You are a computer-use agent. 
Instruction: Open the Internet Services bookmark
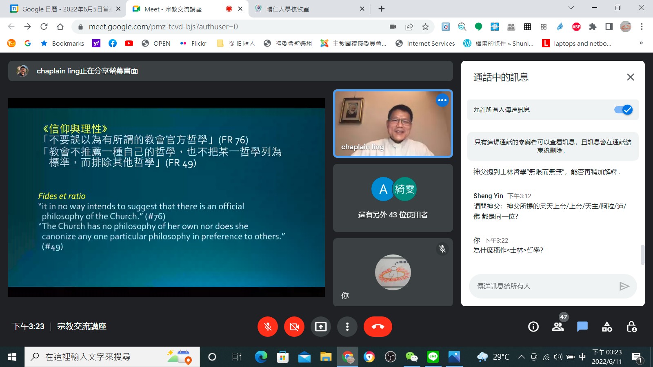425,43
